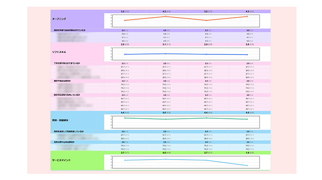
Task: Click the light blue サービスマインド chart line
Action: click(145, 160)
